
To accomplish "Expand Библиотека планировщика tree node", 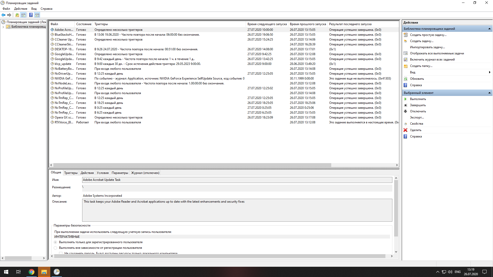I will tap(3, 27).
